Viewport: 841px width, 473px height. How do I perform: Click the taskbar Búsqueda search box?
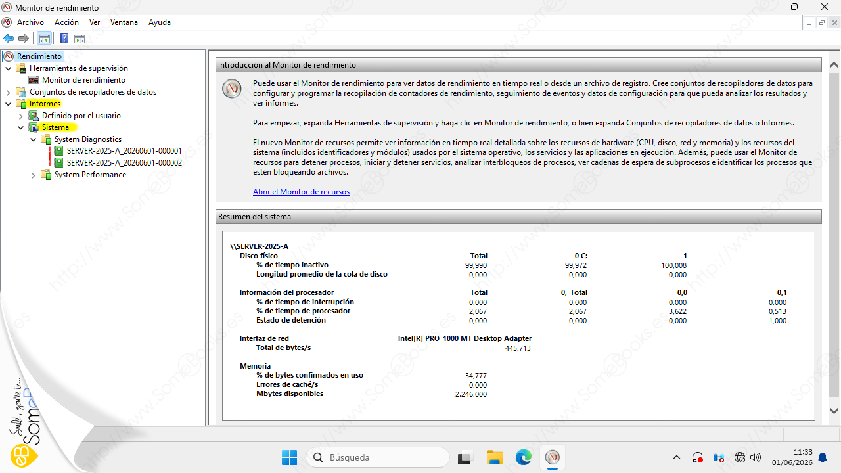(378, 457)
